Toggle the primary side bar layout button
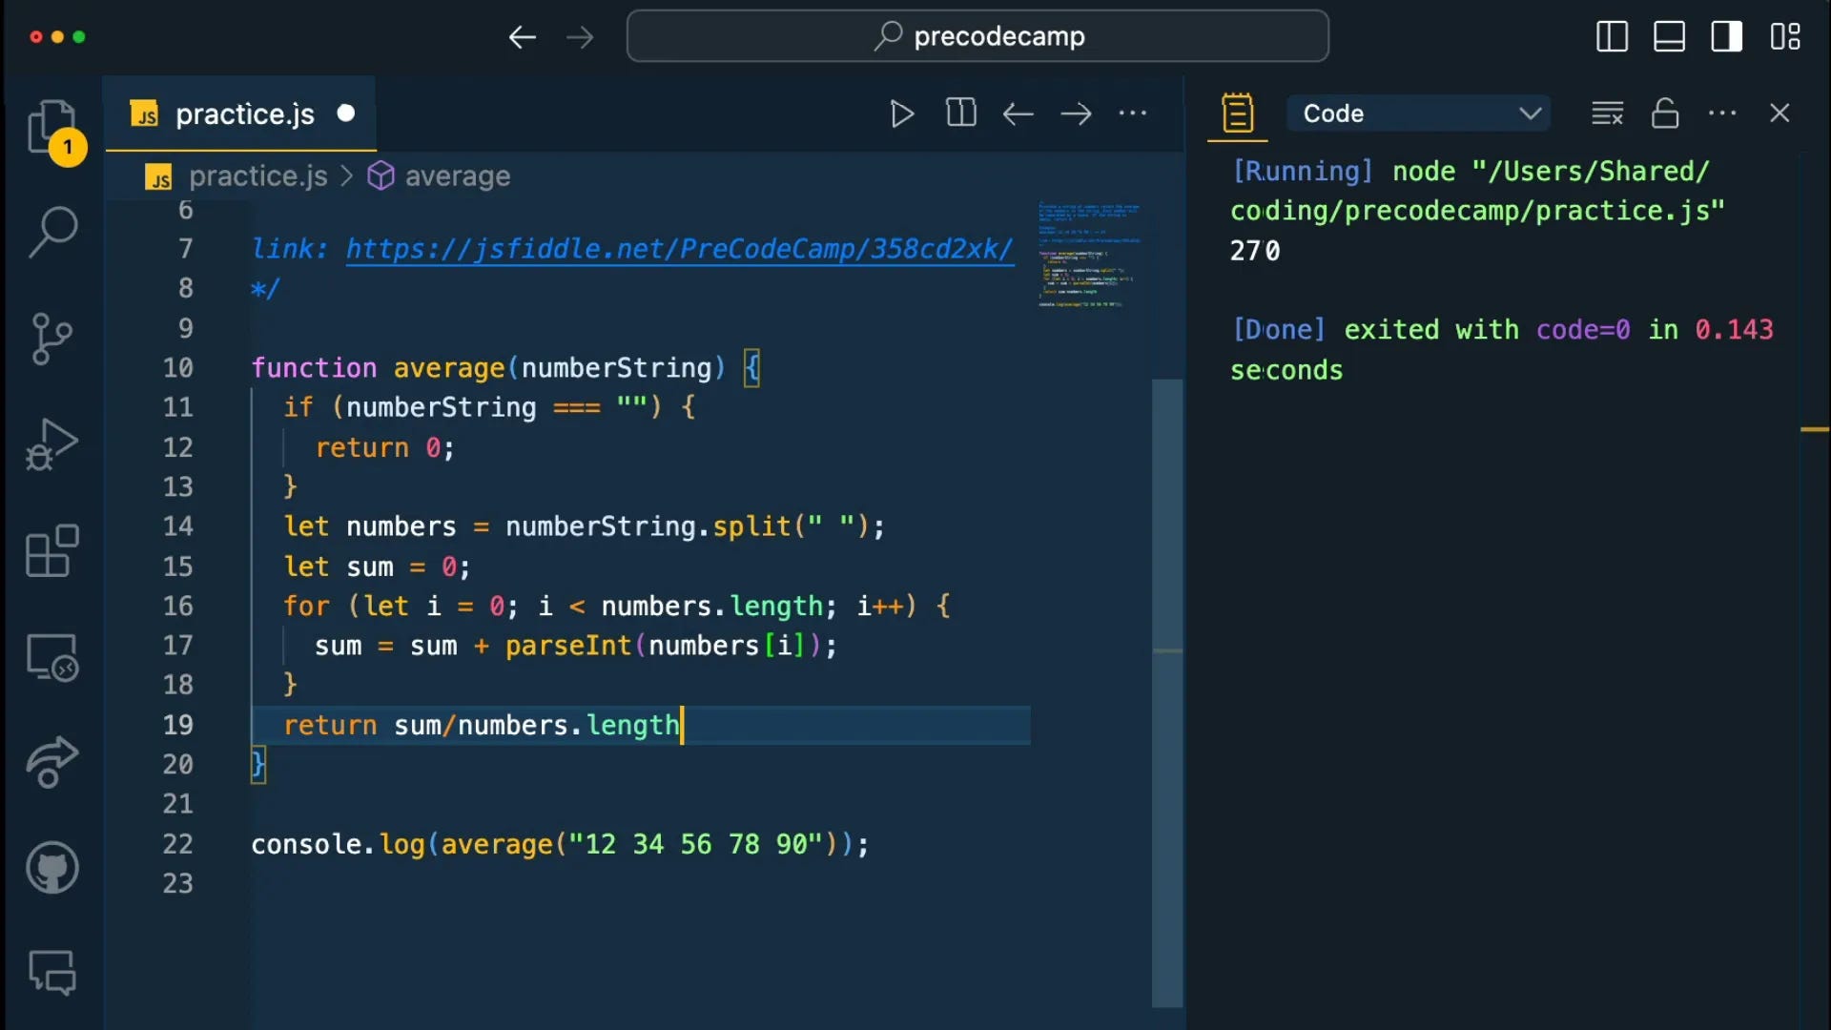Screen dimensions: 1831x1030 coord(1612,37)
